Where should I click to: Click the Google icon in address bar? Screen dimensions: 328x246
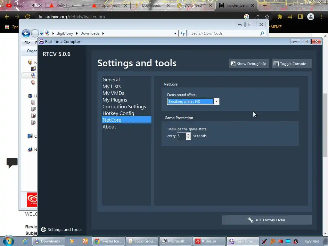point(247,17)
